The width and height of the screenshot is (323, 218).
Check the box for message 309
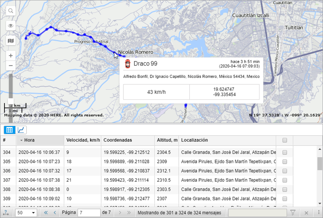tap(285, 199)
